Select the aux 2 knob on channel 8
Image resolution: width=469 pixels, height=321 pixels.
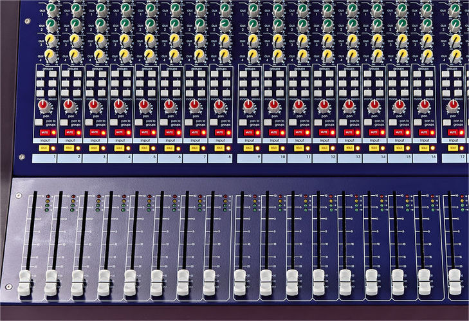click(x=225, y=25)
